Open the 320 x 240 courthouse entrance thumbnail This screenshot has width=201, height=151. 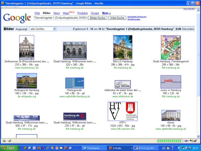[75, 51]
